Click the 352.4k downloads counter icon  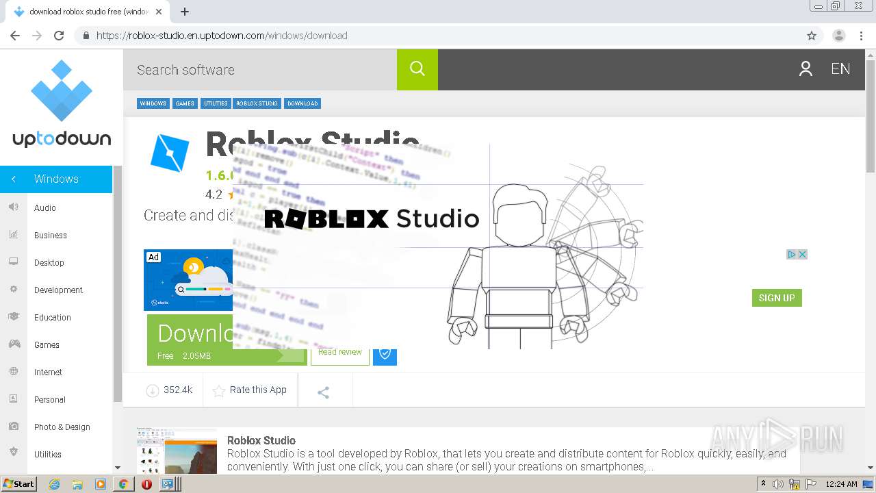[x=152, y=390]
